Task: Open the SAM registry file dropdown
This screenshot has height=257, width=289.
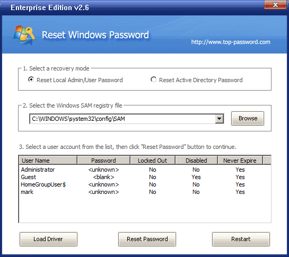Action: (x=220, y=119)
